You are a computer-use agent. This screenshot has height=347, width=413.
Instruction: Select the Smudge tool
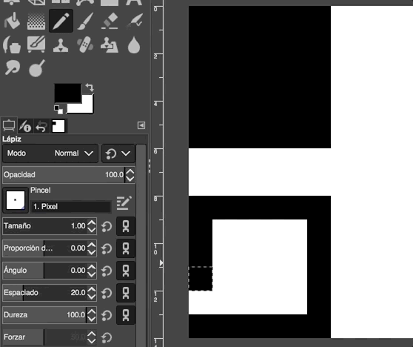(x=12, y=68)
